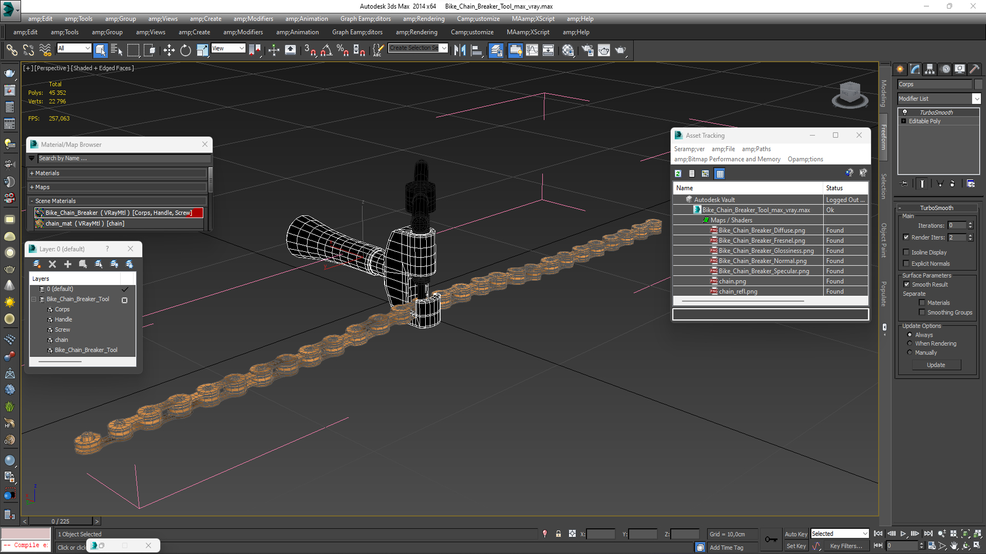The height and width of the screenshot is (554, 986).
Task: Open the Hierarchy command panel tab
Action: 930,69
